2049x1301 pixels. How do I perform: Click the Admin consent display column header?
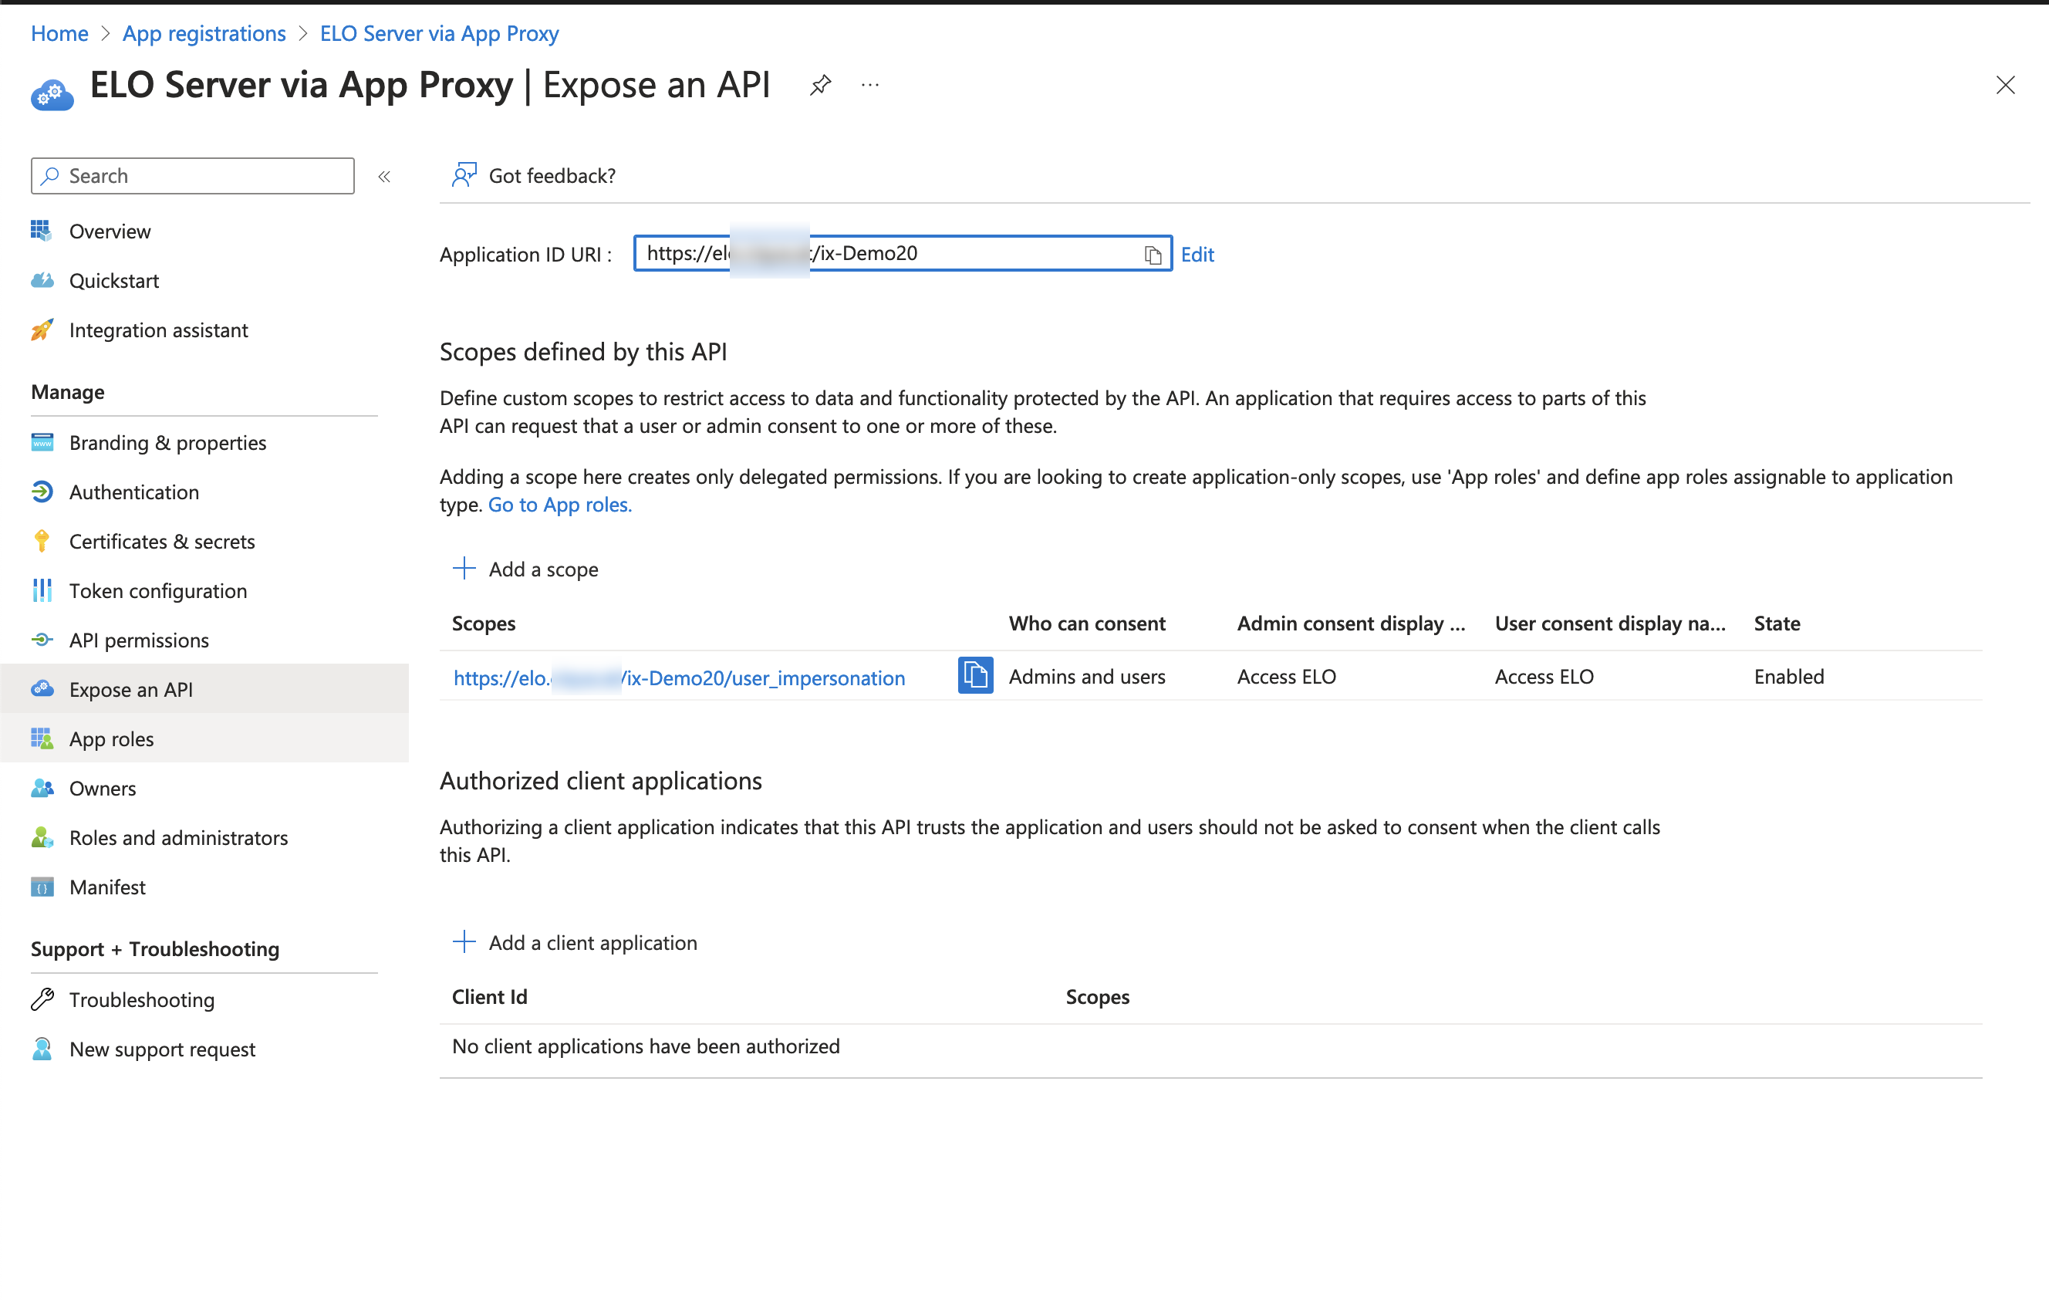pos(1350,623)
